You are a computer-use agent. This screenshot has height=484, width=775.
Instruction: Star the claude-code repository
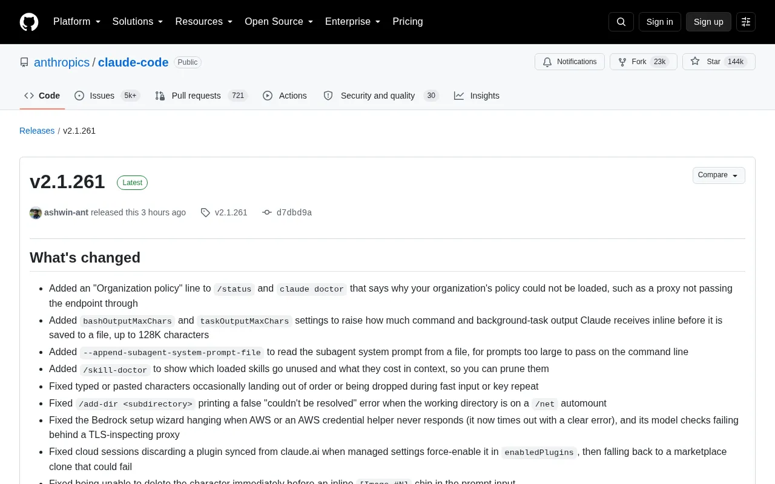click(719, 62)
